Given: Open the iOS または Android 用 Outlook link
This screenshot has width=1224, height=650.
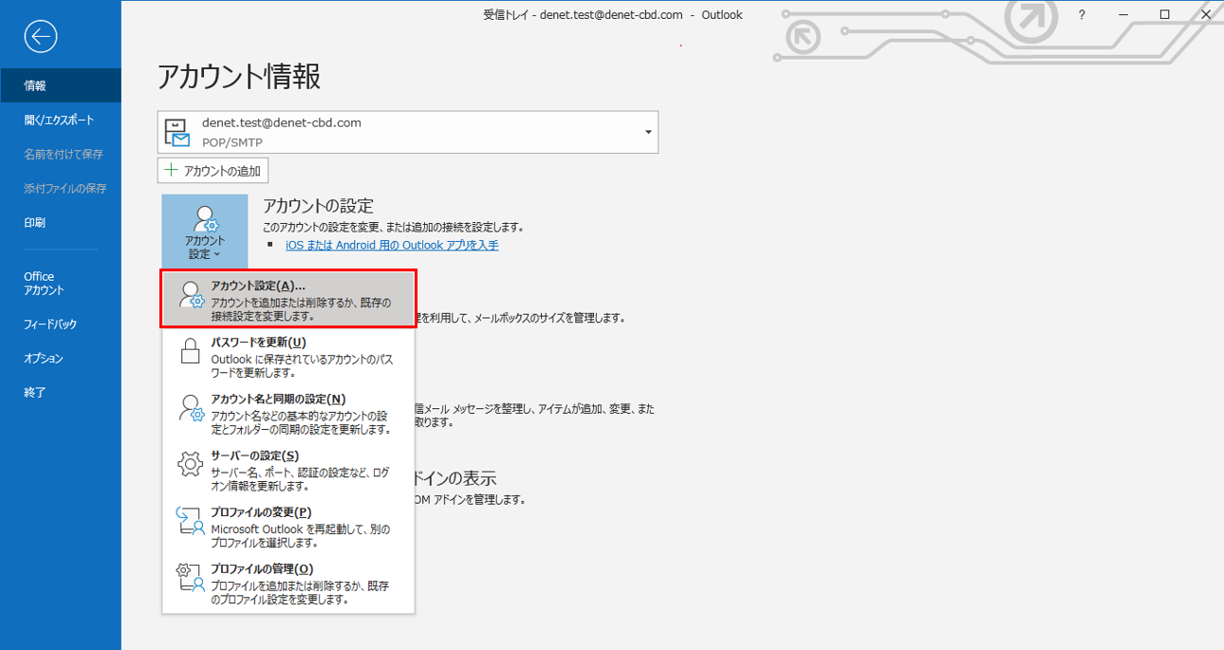Looking at the screenshot, I should click(x=392, y=245).
